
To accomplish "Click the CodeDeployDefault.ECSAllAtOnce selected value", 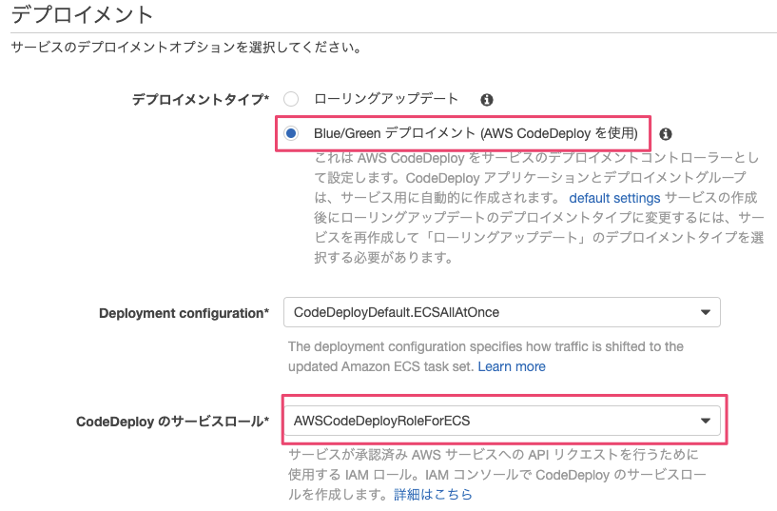I will [x=397, y=312].
